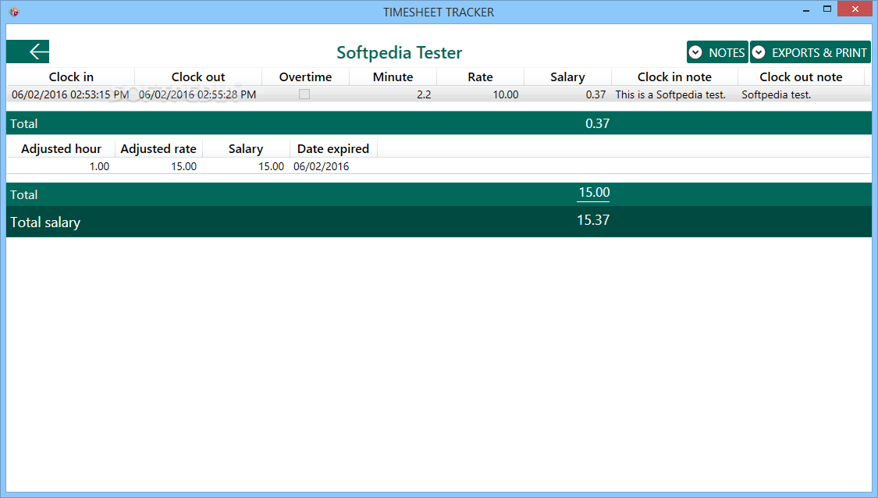Click the salary cell 0.37 in the timesheet row
This screenshot has width=878, height=498.
pos(595,94)
